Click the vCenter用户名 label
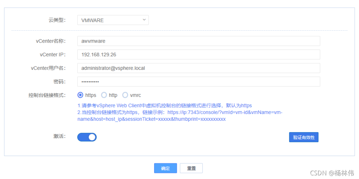The image size is (359, 179). point(48,68)
